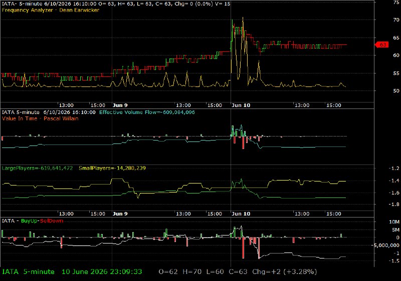
Task: Click the 75 price level on the axis
Action: coord(396,2)
